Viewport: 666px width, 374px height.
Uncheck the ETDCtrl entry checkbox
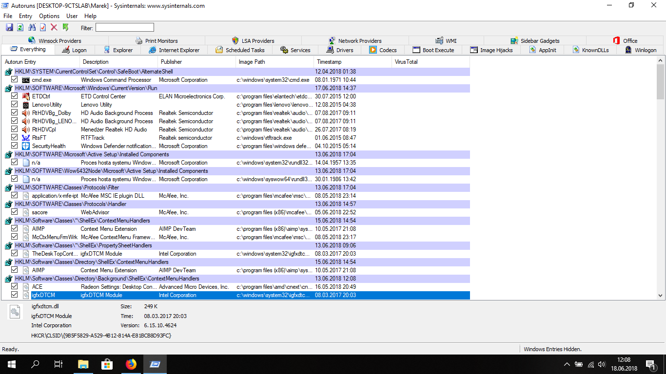(x=15, y=96)
